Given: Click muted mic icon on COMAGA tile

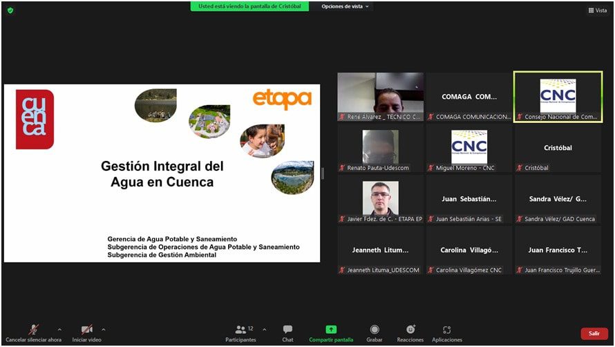Looking at the screenshot, I should pos(431,117).
